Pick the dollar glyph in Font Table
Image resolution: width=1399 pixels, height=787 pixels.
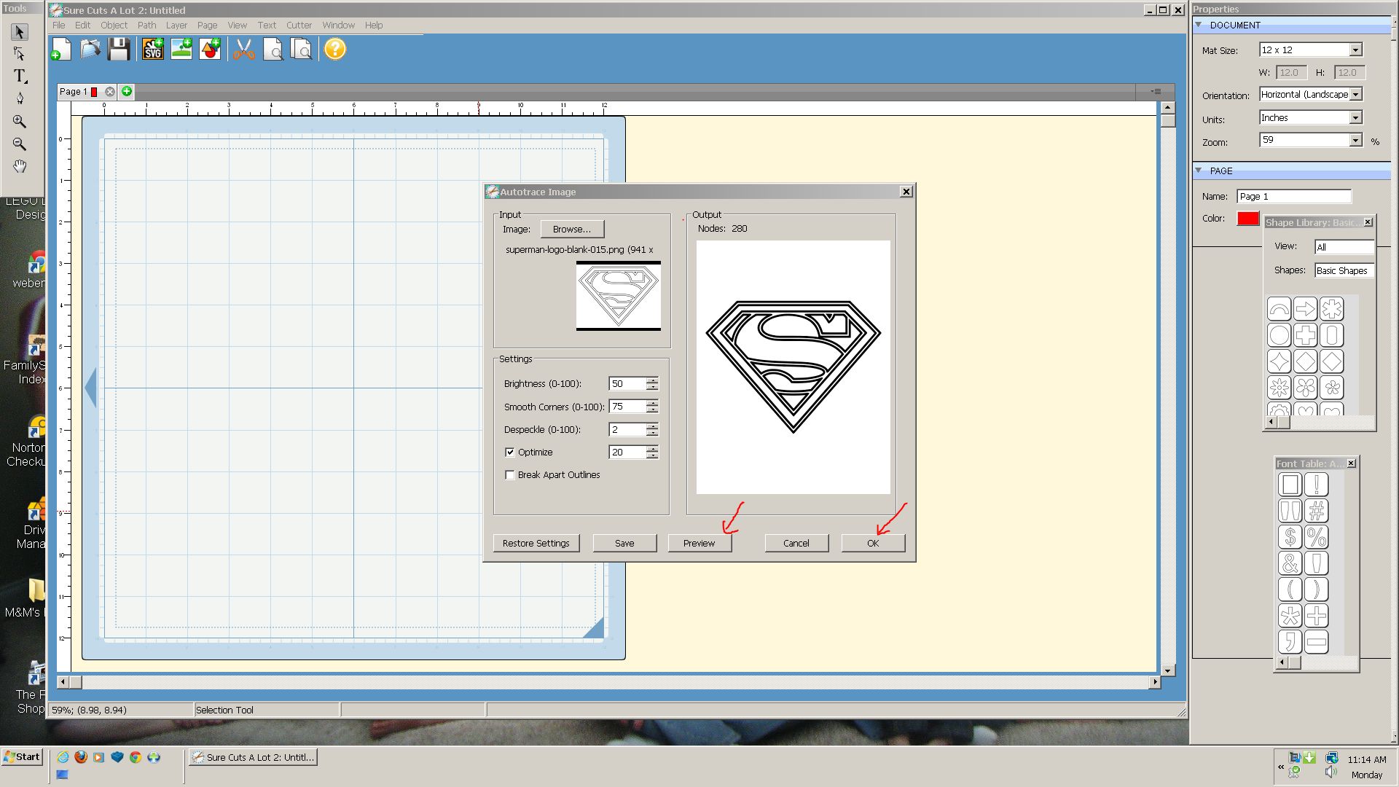(x=1290, y=537)
